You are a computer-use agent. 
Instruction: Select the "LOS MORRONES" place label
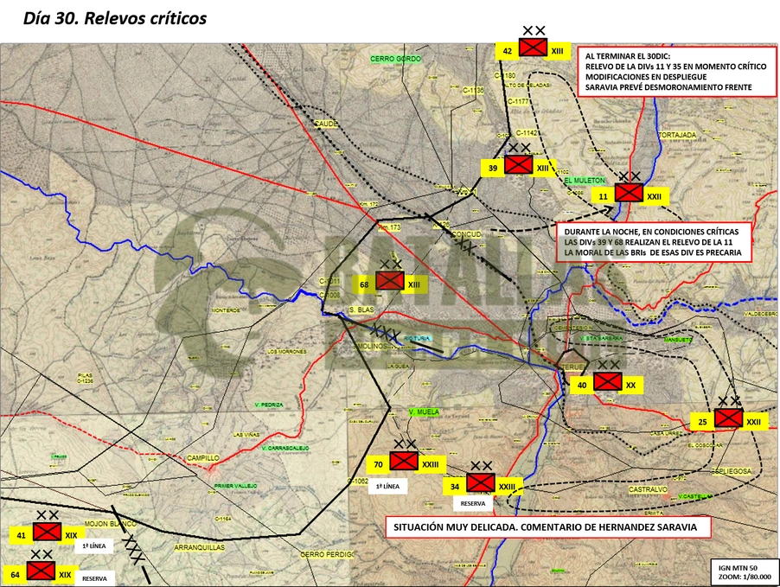287,352
